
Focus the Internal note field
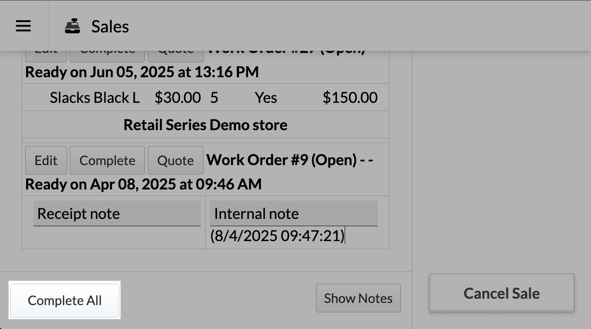(293, 213)
